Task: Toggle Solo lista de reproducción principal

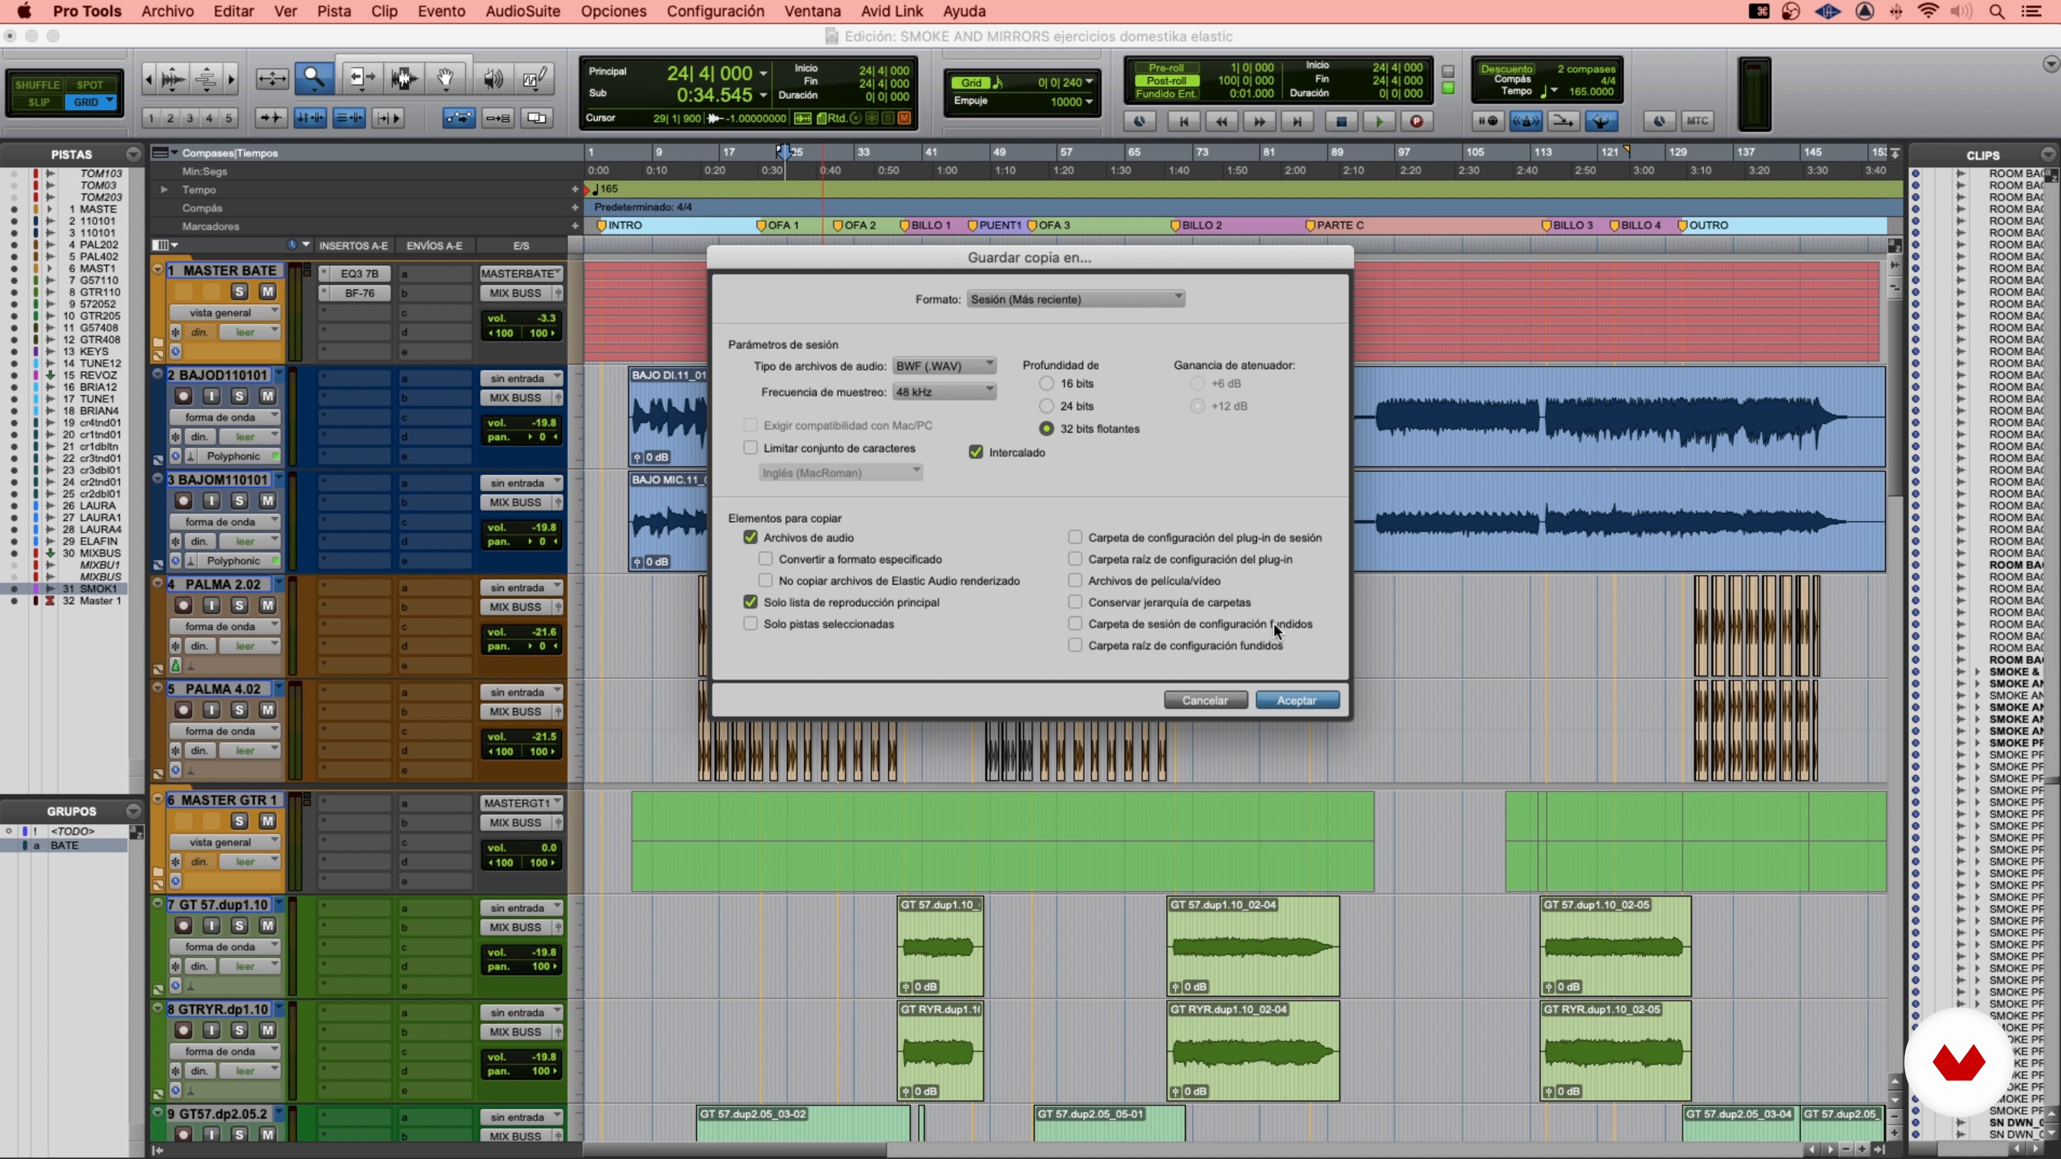Action: [x=750, y=602]
